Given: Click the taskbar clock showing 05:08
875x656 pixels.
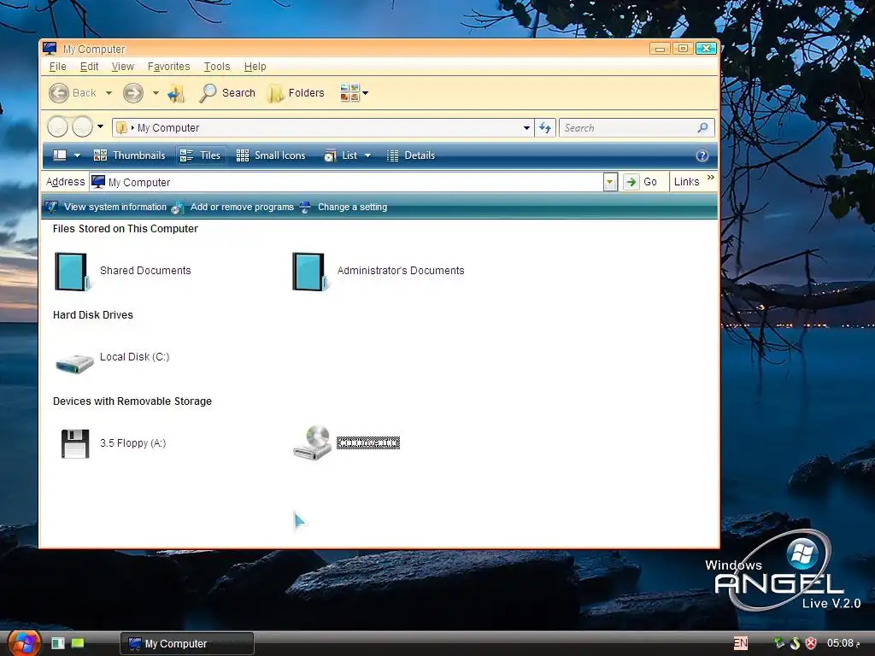Looking at the screenshot, I should tap(843, 643).
